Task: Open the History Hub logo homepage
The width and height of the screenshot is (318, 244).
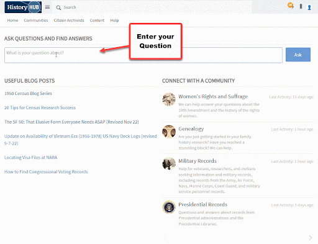Action: [23, 7]
